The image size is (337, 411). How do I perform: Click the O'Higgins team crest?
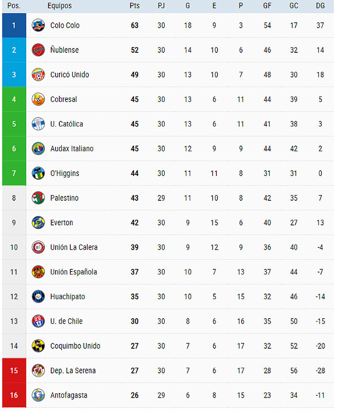tap(38, 174)
